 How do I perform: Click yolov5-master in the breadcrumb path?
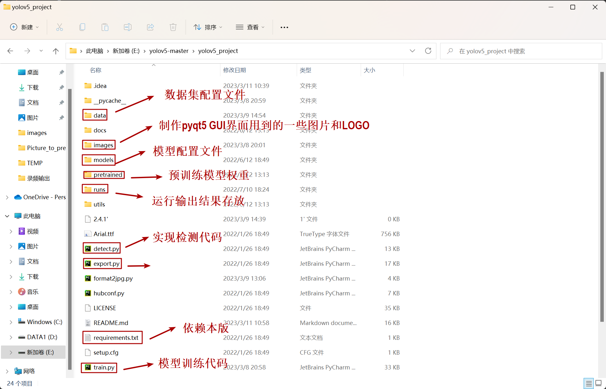click(x=169, y=51)
